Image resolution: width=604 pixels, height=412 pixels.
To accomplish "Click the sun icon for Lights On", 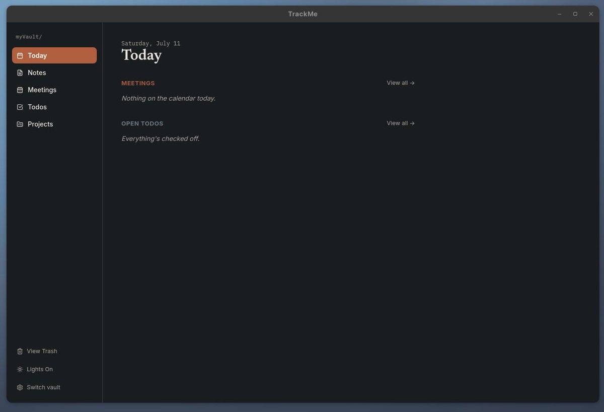I will point(20,369).
